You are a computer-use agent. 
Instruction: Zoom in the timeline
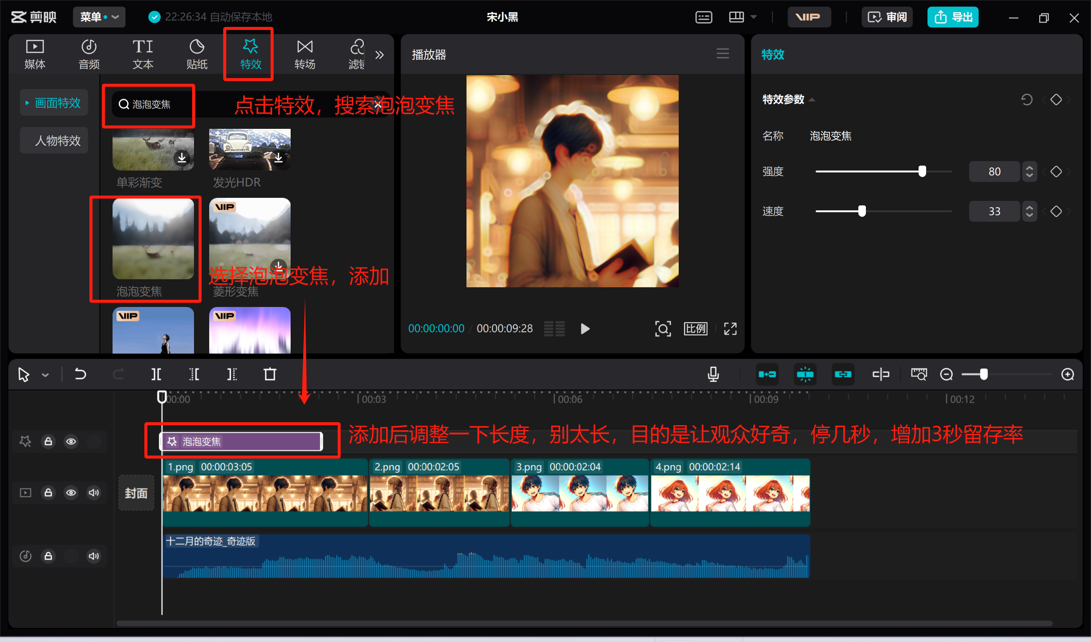1068,374
